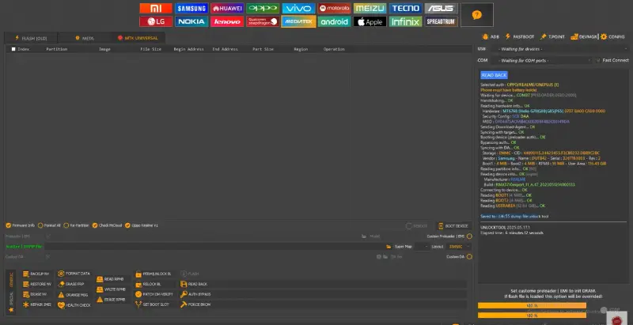Image resolution: width=633 pixels, height=325 pixels.
Task: Click the HEALTH CHECK button
Action: 74,306
